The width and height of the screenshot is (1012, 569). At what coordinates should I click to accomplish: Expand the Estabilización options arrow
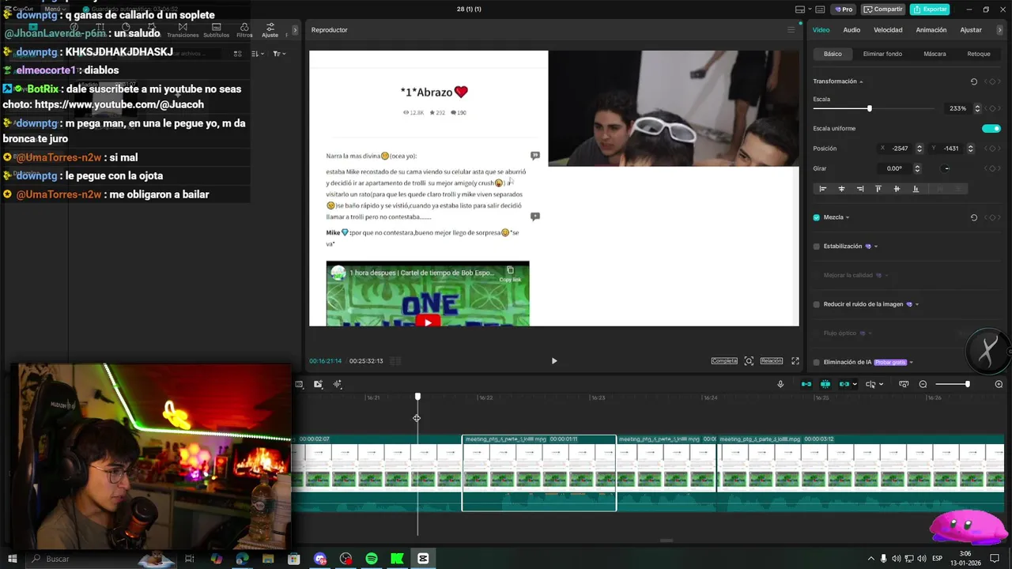click(x=876, y=247)
